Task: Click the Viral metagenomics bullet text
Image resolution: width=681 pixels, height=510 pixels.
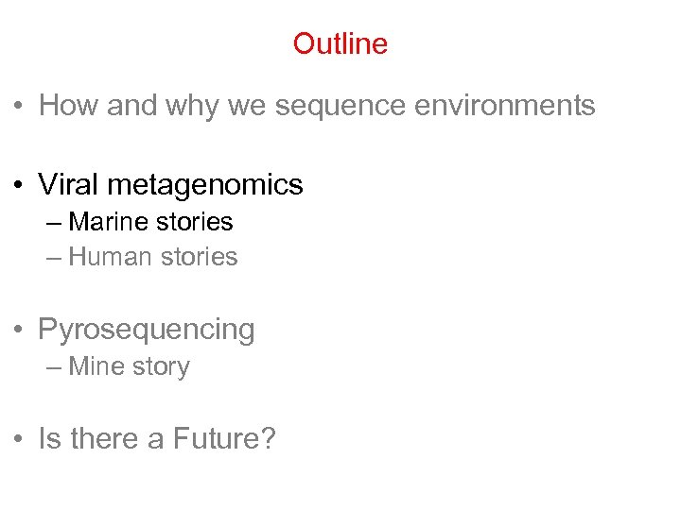Action: point(170,184)
